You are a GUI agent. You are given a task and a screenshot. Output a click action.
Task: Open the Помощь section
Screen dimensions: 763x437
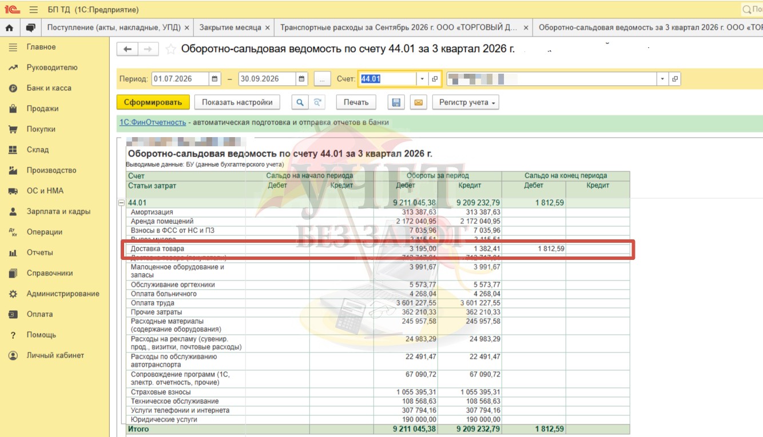click(x=41, y=335)
